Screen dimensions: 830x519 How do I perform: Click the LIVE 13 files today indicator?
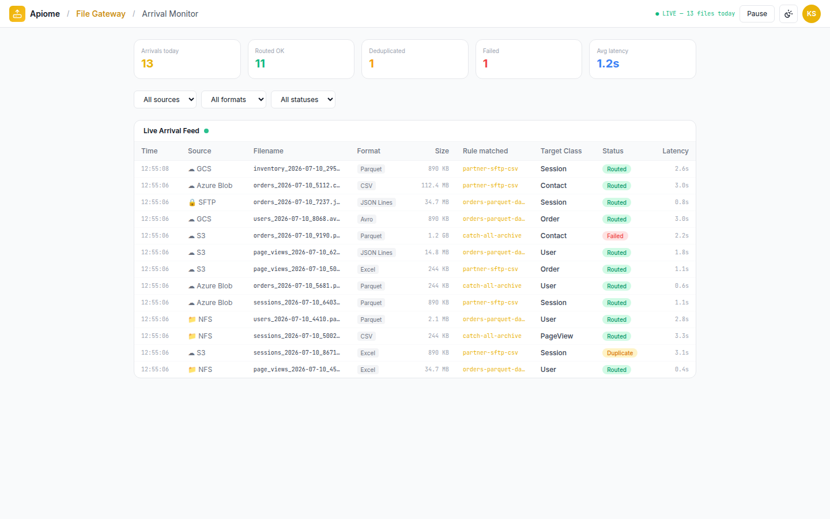click(x=695, y=14)
